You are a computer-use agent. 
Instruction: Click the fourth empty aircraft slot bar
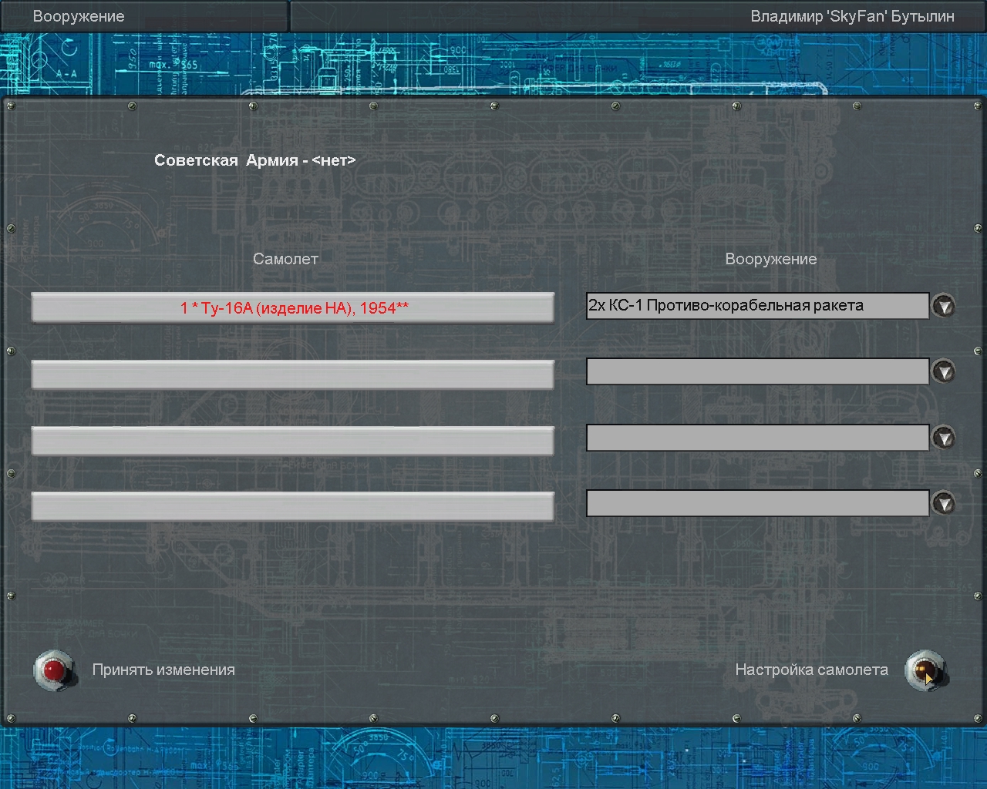[x=293, y=506]
